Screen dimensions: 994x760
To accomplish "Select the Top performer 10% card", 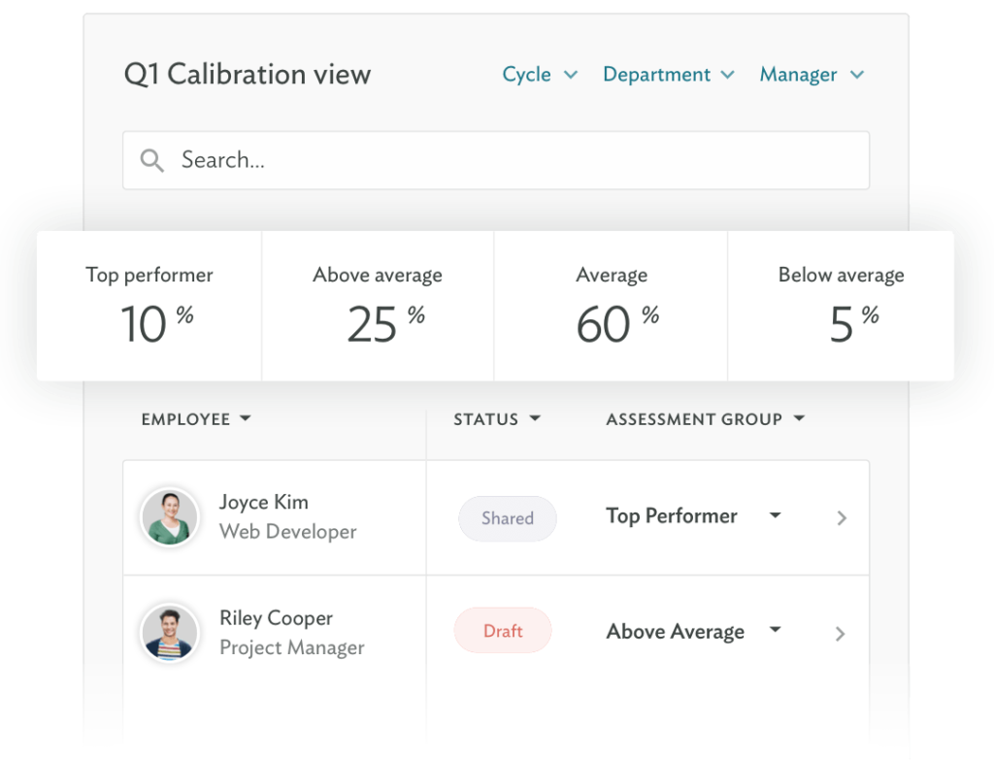I will pyautogui.click(x=149, y=306).
